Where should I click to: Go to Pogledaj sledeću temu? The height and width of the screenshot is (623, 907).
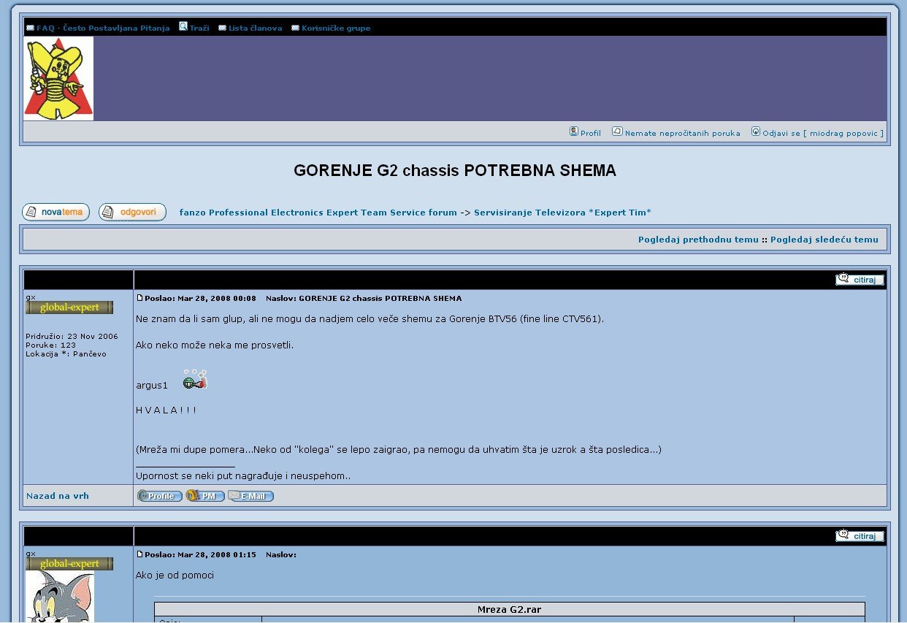click(824, 240)
